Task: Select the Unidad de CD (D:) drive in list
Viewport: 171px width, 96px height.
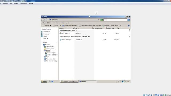Action: pyautogui.click(x=67, y=40)
